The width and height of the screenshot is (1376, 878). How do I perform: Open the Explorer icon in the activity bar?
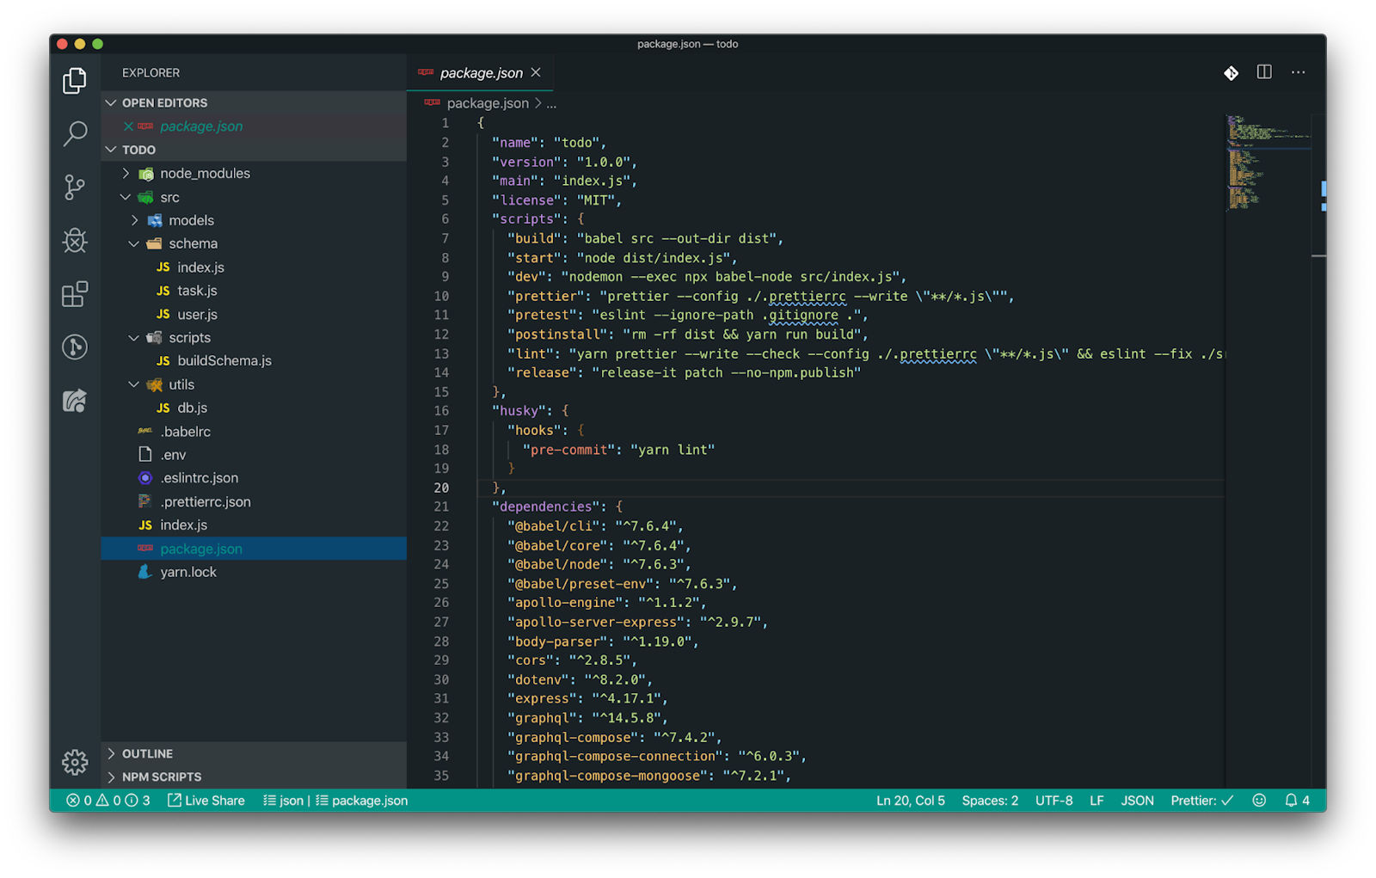[75, 80]
